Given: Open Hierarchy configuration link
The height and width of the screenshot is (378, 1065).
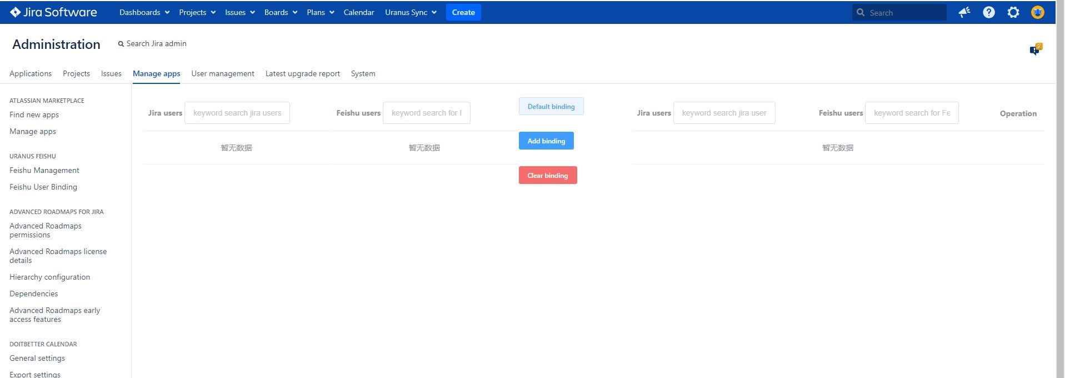Looking at the screenshot, I should [49, 277].
